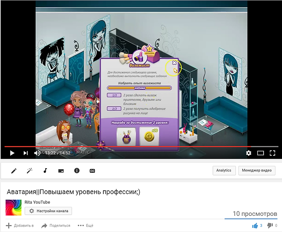Click the 1/2 task counter
Screen dimensions: 282x232
[114, 95]
